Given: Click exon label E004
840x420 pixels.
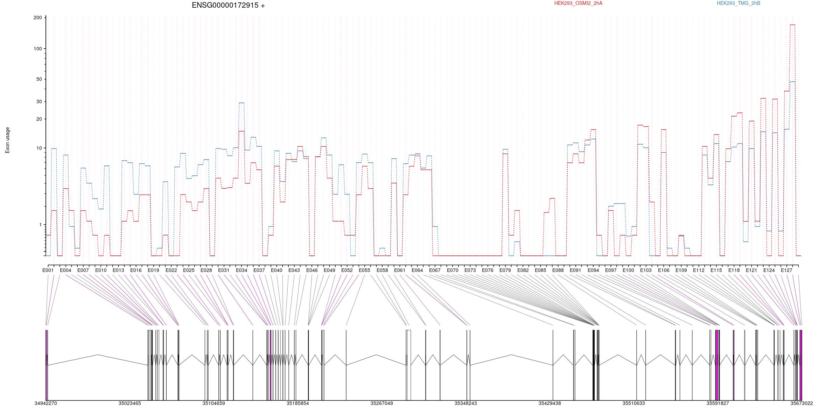Looking at the screenshot, I should [x=65, y=270].
